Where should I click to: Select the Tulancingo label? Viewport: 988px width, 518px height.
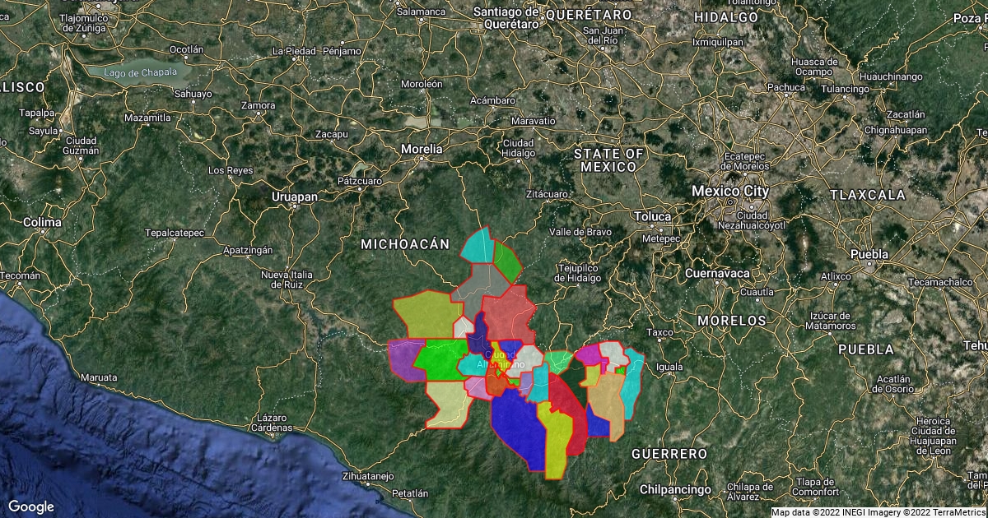click(846, 88)
